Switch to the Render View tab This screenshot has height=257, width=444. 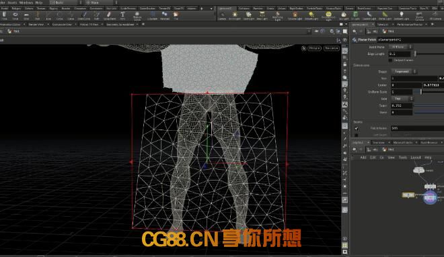36,25
